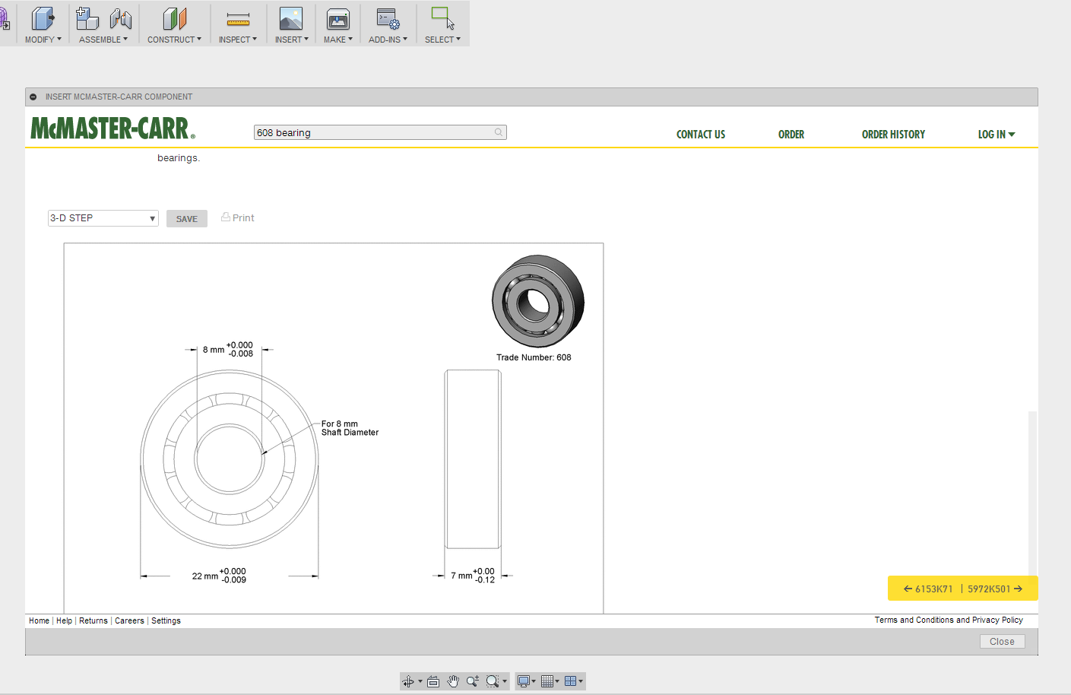This screenshot has height=695, width=1071.
Task: Open the MAKE dropdown menu
Action: click(338, 40)
